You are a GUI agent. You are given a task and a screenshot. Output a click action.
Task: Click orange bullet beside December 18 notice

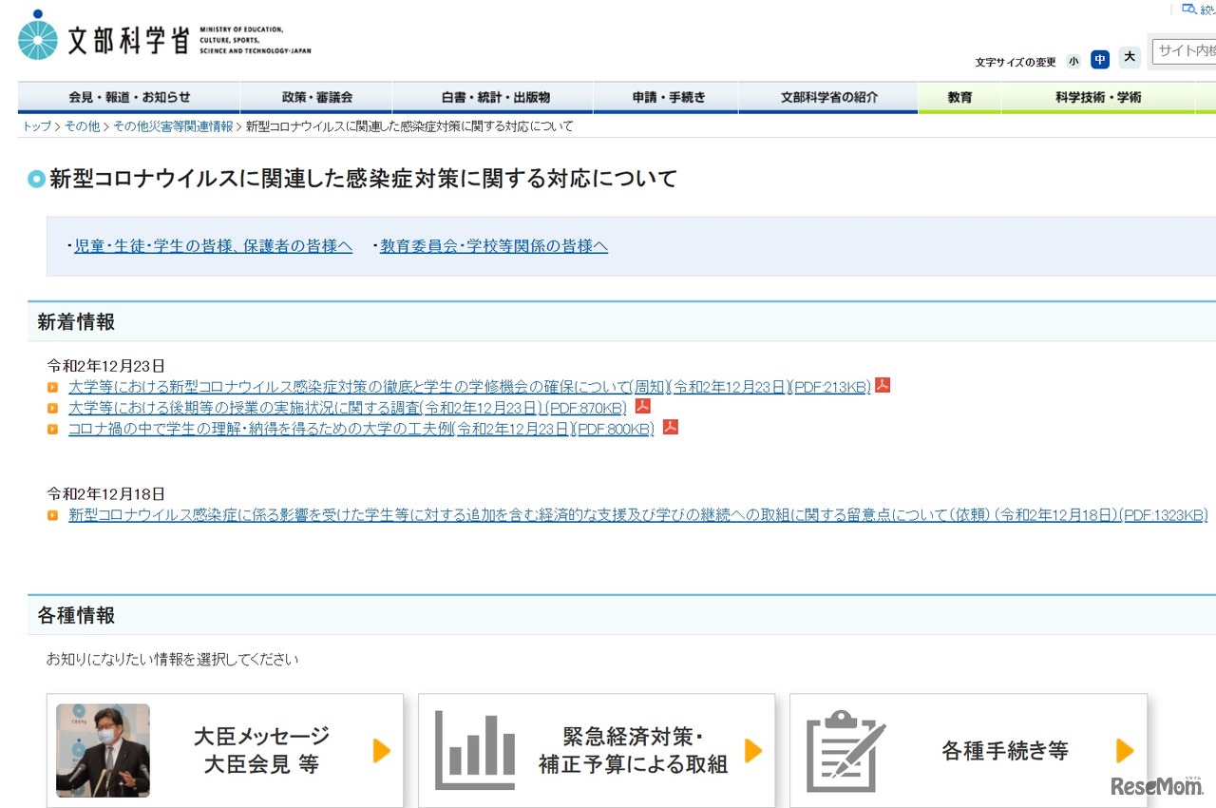[53, 515]
